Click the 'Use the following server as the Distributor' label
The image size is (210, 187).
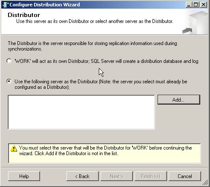pyautogui.click(x=101, y=84)
